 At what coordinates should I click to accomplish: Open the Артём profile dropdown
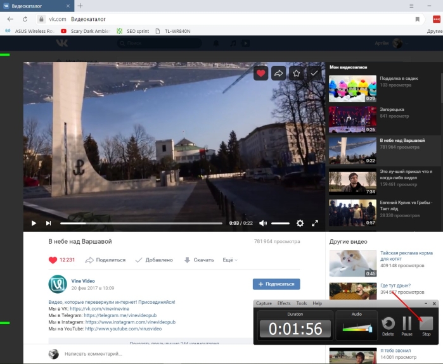pyautogui.click(x=391, y=43)
